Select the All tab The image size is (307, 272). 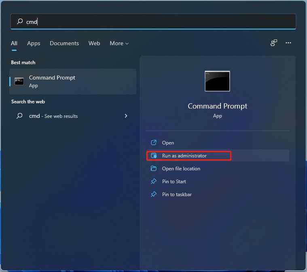(14, 43)
